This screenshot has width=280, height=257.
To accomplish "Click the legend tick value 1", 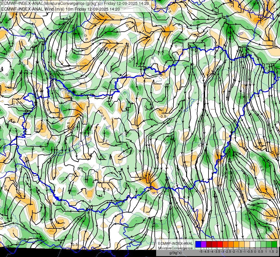I will (266, 252).
